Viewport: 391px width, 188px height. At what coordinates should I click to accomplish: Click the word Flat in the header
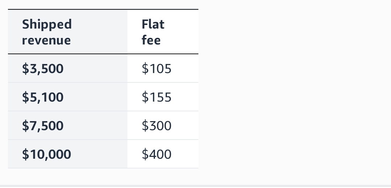click(153, 24)
